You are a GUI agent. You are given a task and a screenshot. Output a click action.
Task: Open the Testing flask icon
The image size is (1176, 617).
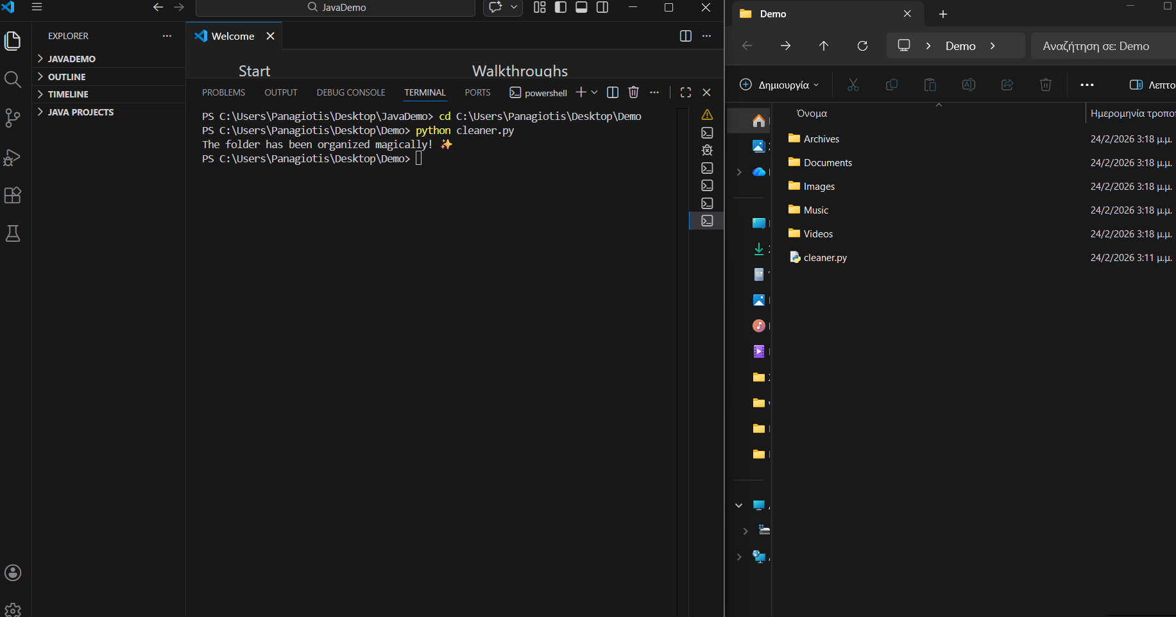pyautogui.click(x=13, y=233)
